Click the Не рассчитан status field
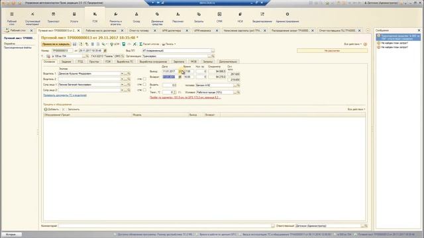This screenshot has height=238, width=424. [332, 51]
